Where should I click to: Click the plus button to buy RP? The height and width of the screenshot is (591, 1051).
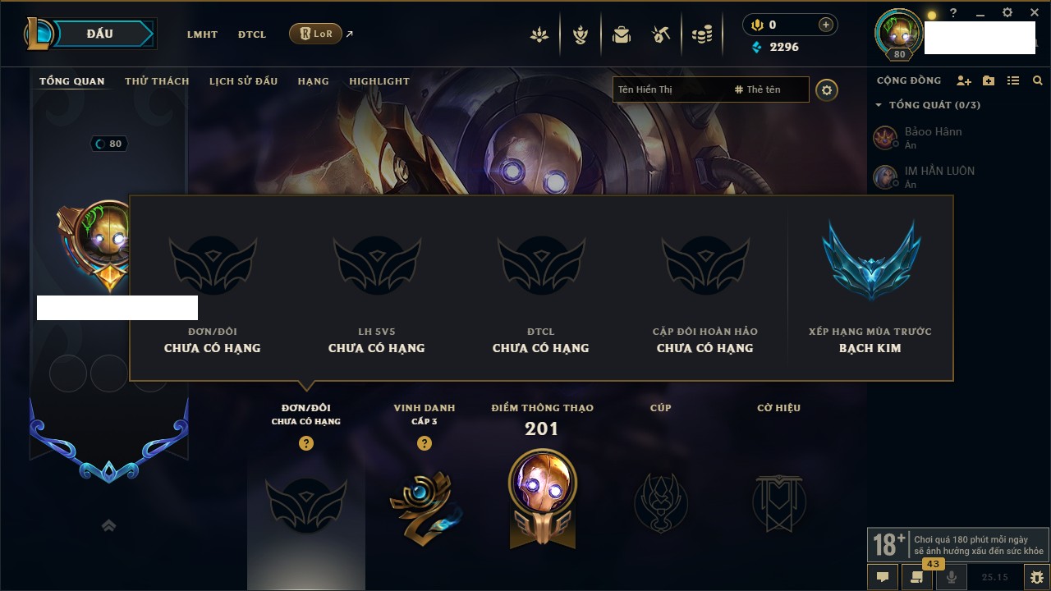826,25
